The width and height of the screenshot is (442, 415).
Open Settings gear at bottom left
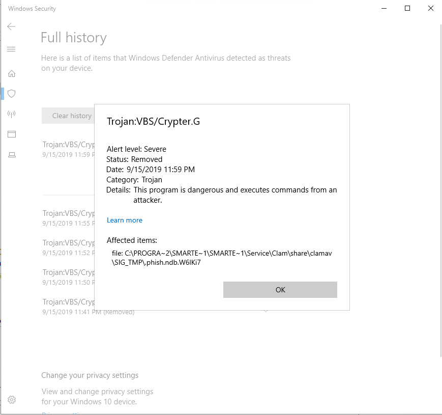tap(12, 400)
